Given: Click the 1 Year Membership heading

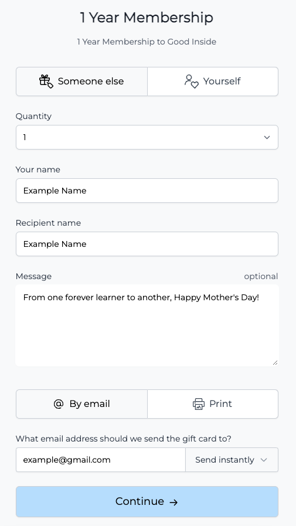Looking at the screenshot, I should point(147,18).
